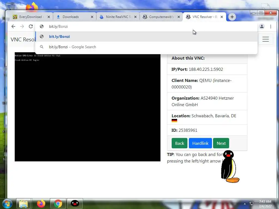Click the taskbar clock showing 7:43 AM
The image size is (279, 209).
coord(265,204)
